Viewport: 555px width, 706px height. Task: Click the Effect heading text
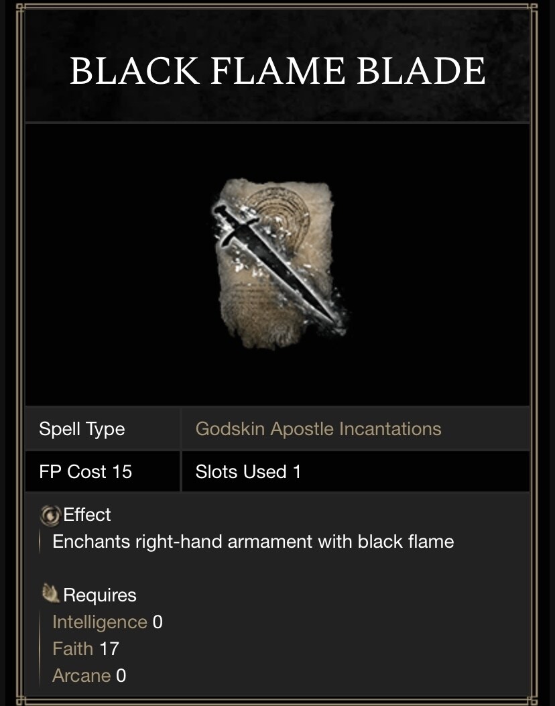(x=87, y=515)
